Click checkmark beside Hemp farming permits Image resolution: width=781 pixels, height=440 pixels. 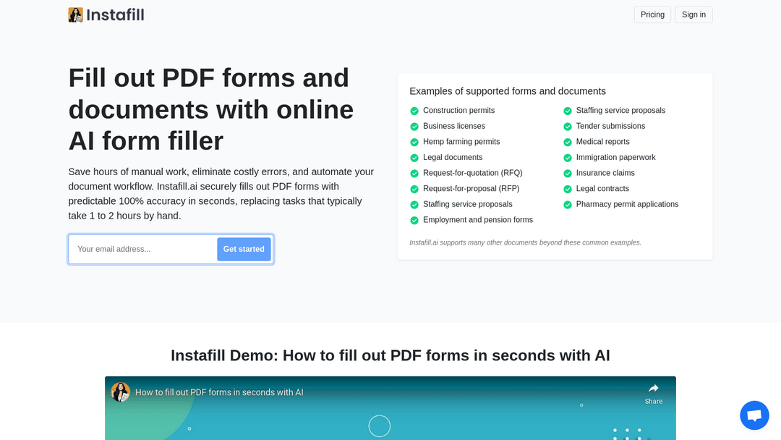click(x=414, y=142)
